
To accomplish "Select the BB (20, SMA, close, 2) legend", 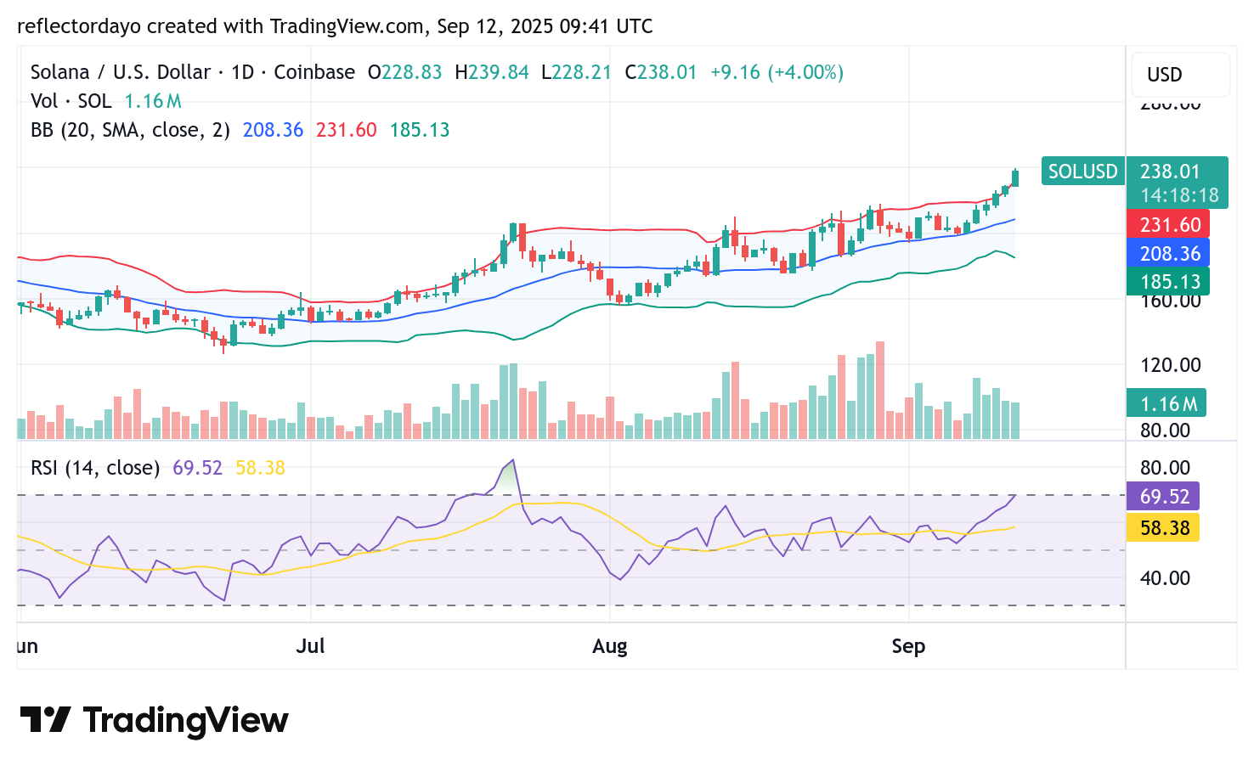I will [x=130, y=130].
